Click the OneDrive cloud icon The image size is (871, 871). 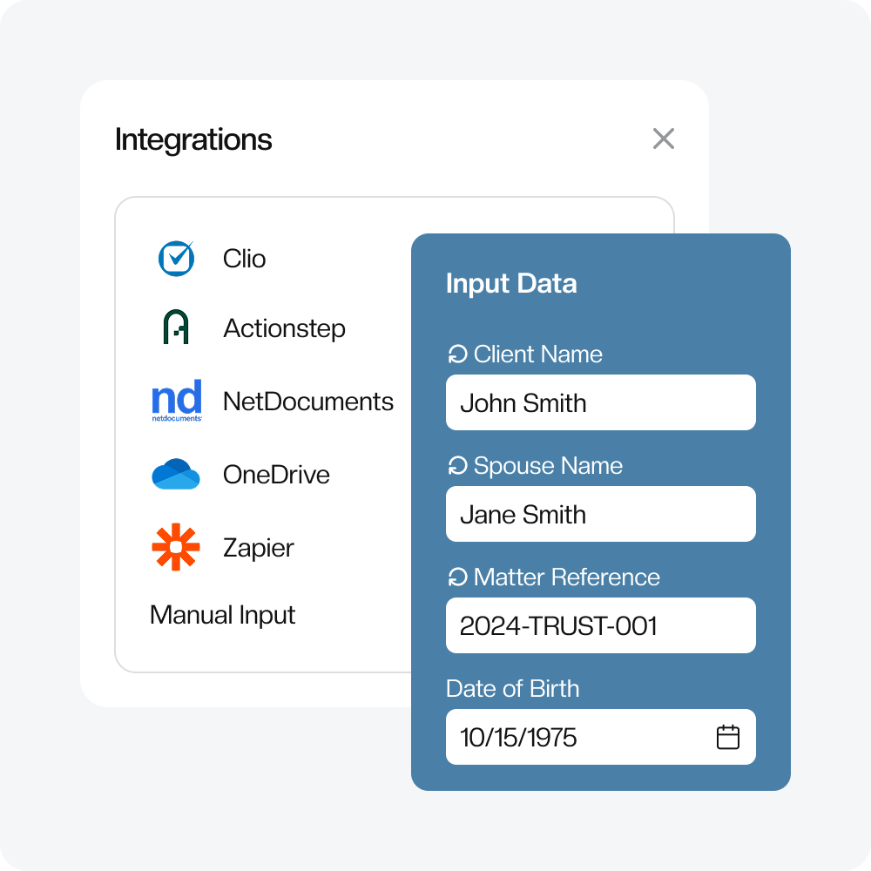tap(176, 474)
